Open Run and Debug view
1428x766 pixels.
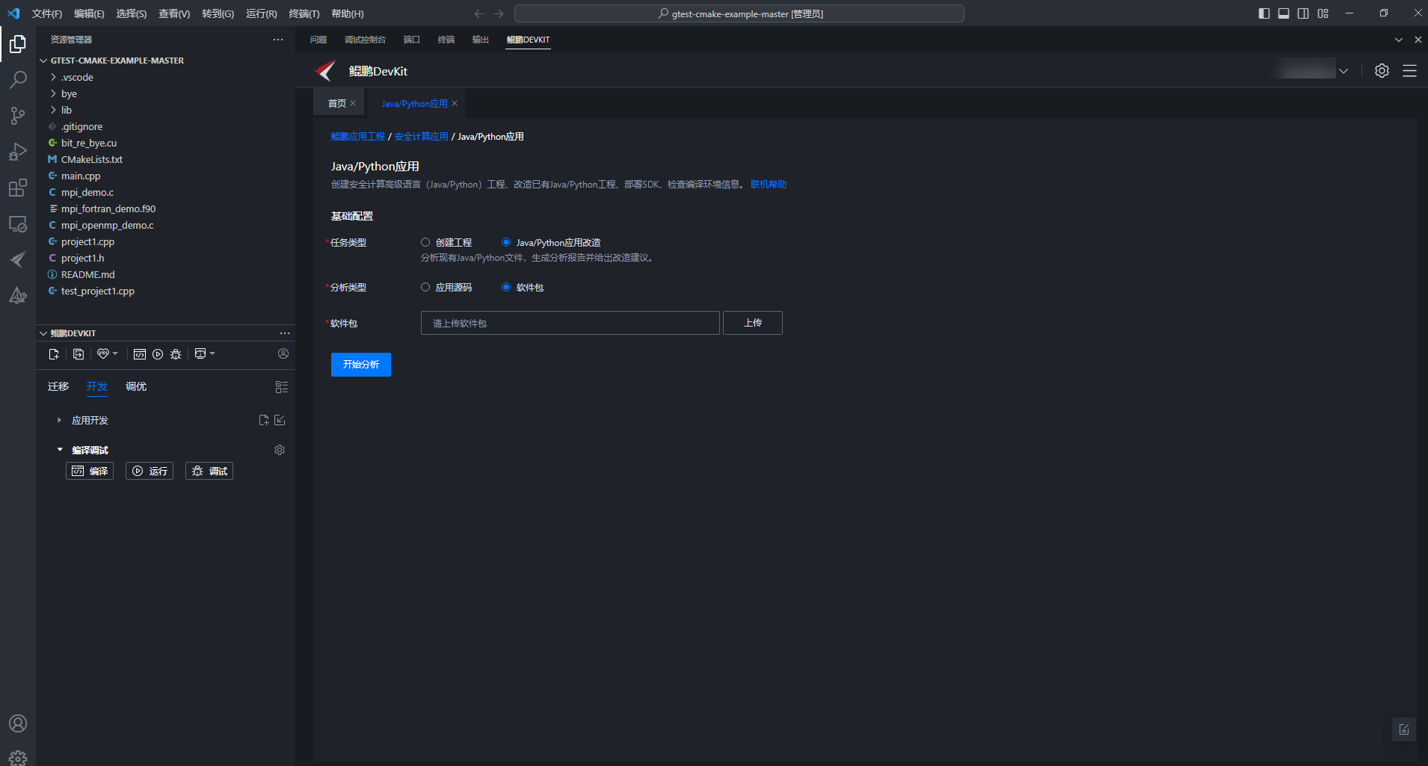pyautogui.click(x=18, y=152)
